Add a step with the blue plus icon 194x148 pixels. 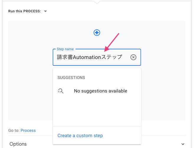[x=97, y=33]
